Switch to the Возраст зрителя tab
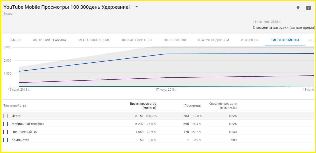Image resolution: width=316 pixels, height=153 pixels. tap(137, 40)
